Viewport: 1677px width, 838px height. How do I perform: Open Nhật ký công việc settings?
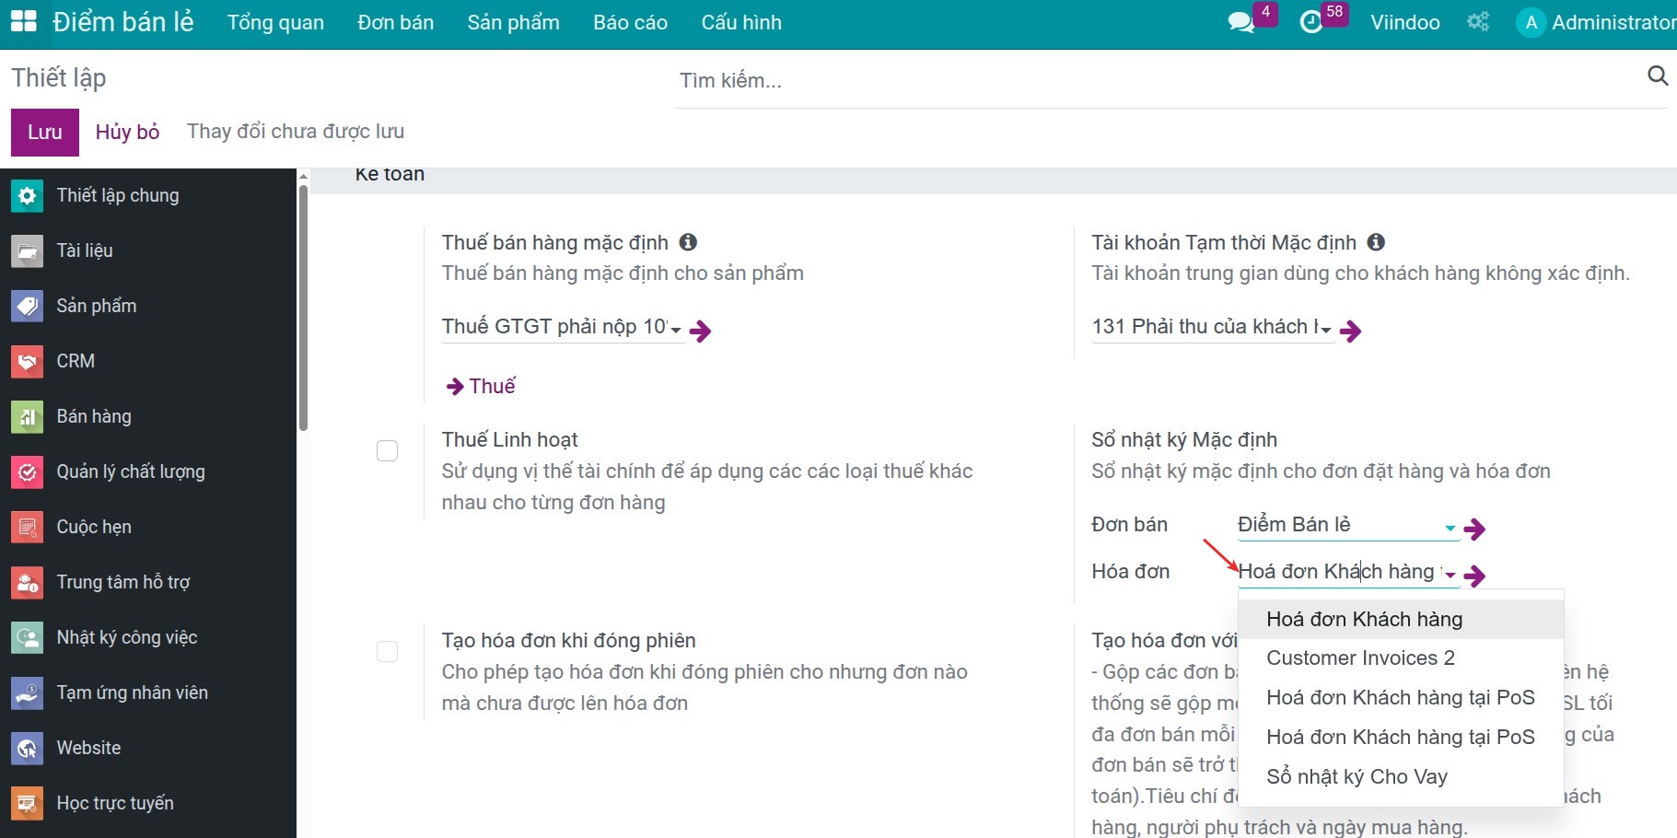pyautogui.click(x=148, y=637)
